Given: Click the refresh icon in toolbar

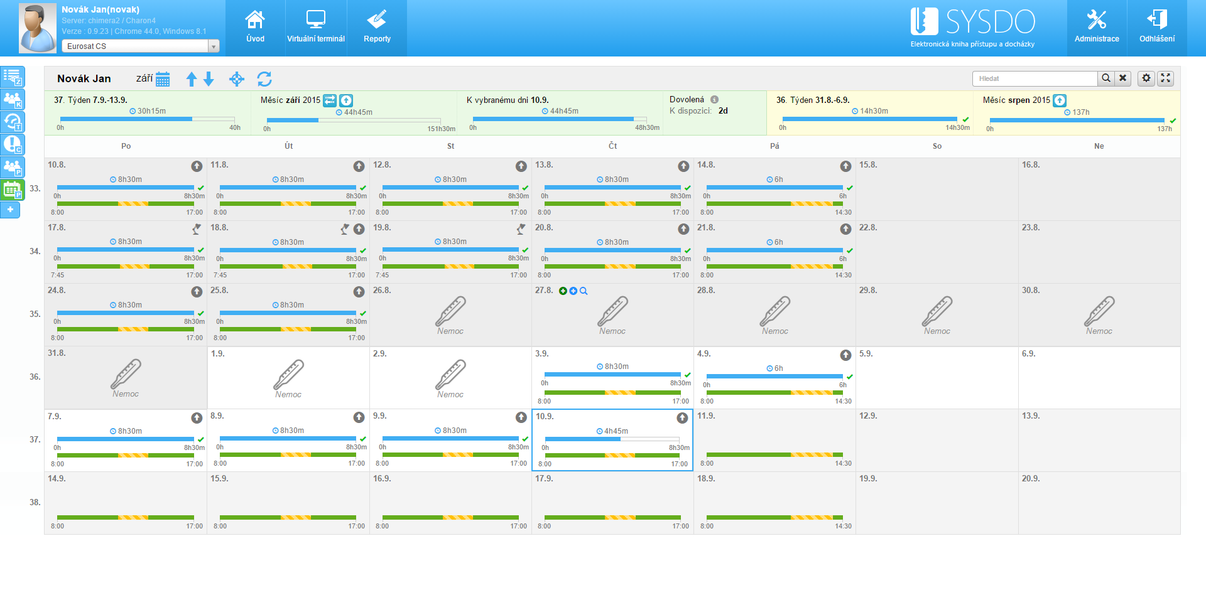Looking at the screenshot, I should pyautogui.click(x=264, y=79).
